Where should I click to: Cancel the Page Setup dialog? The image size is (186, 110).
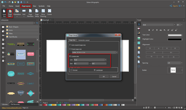click(114, 76)
